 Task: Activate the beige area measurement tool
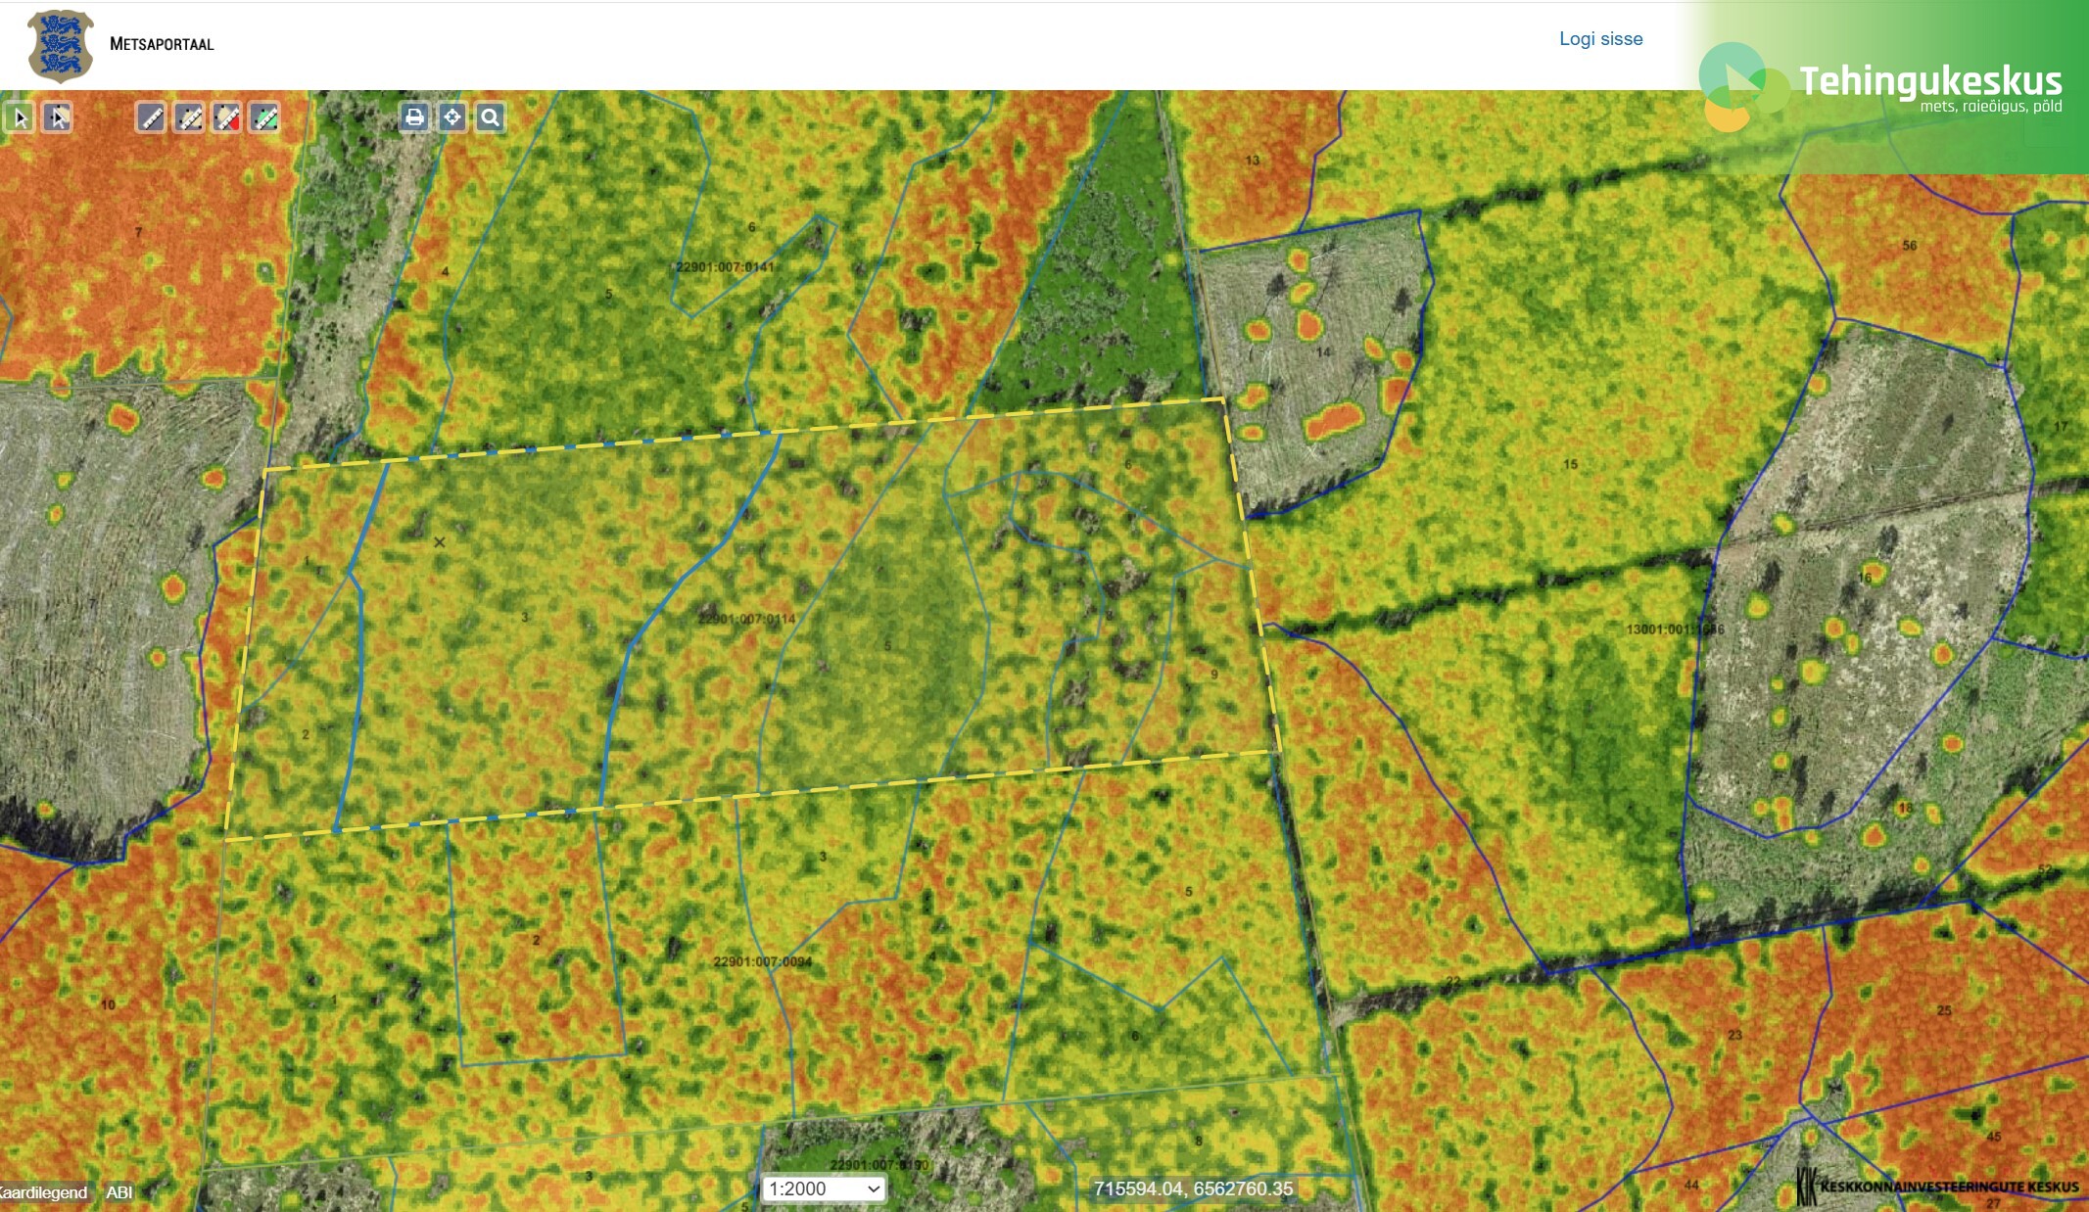point(189,118)
